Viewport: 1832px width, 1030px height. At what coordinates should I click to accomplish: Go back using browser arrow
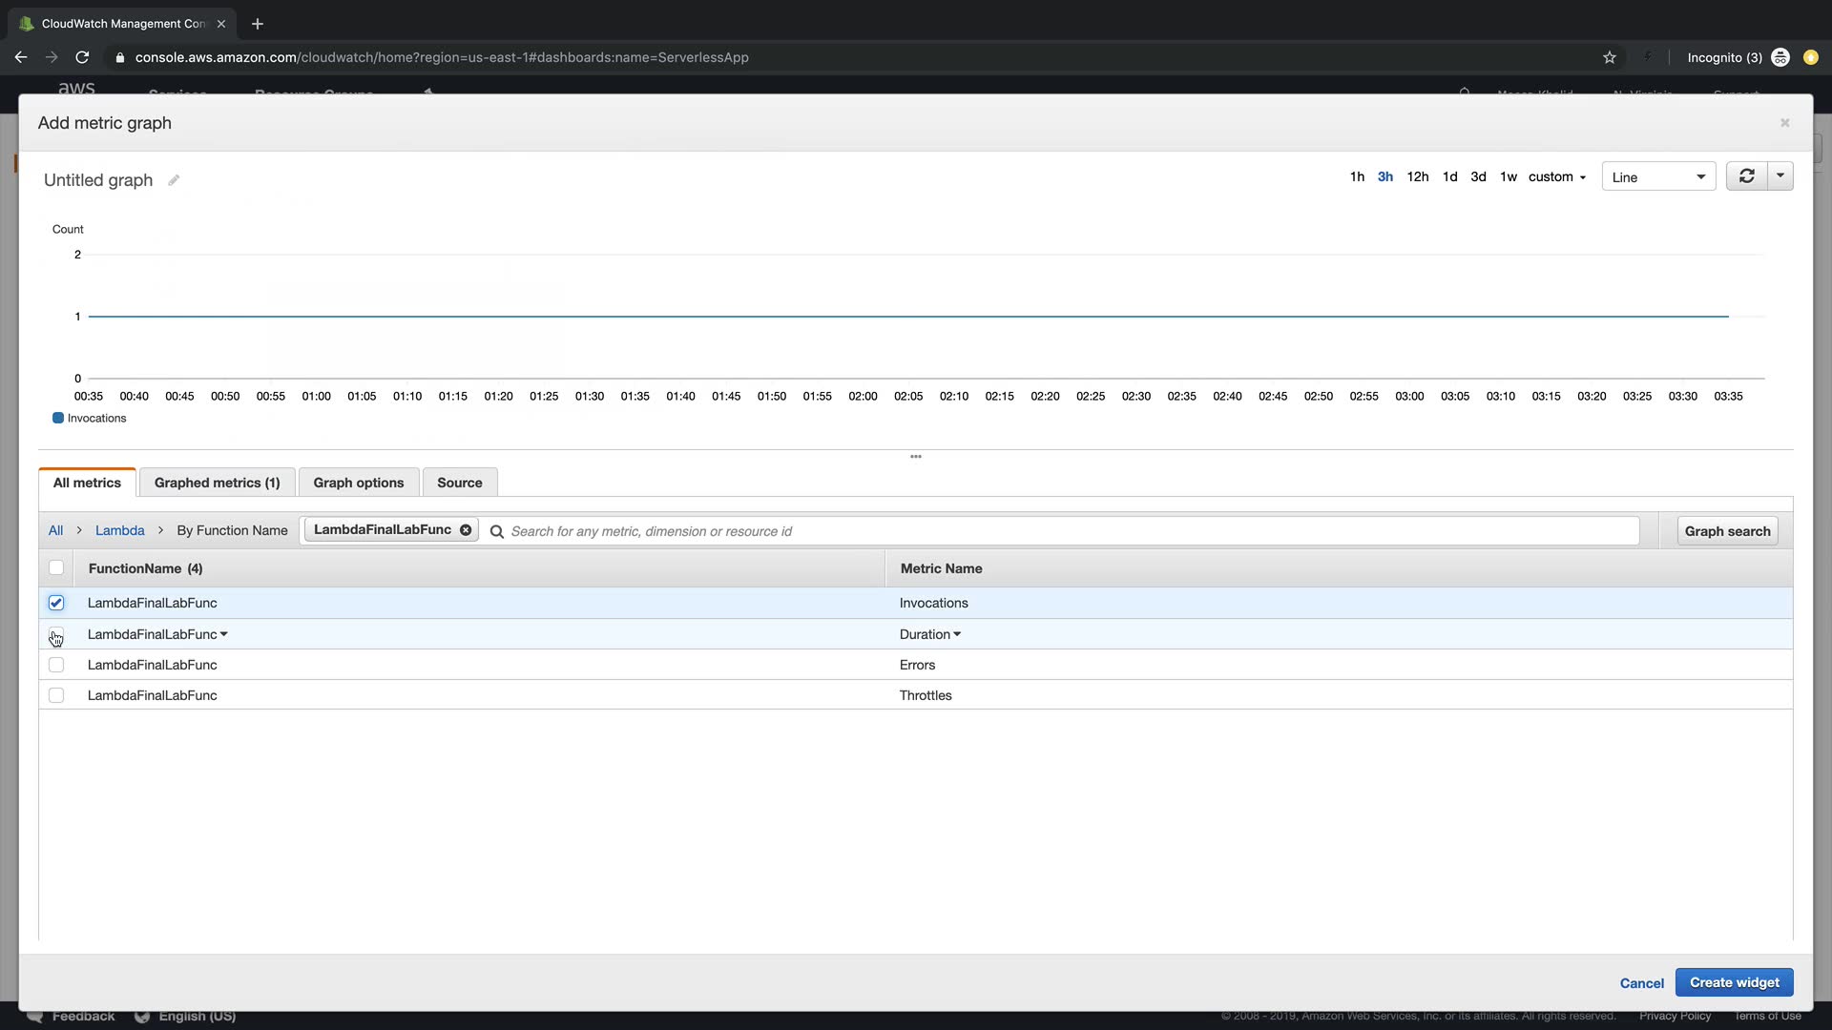[x=21, y=57]
